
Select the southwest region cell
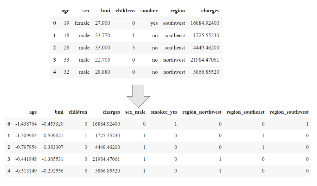click(174, 23)
